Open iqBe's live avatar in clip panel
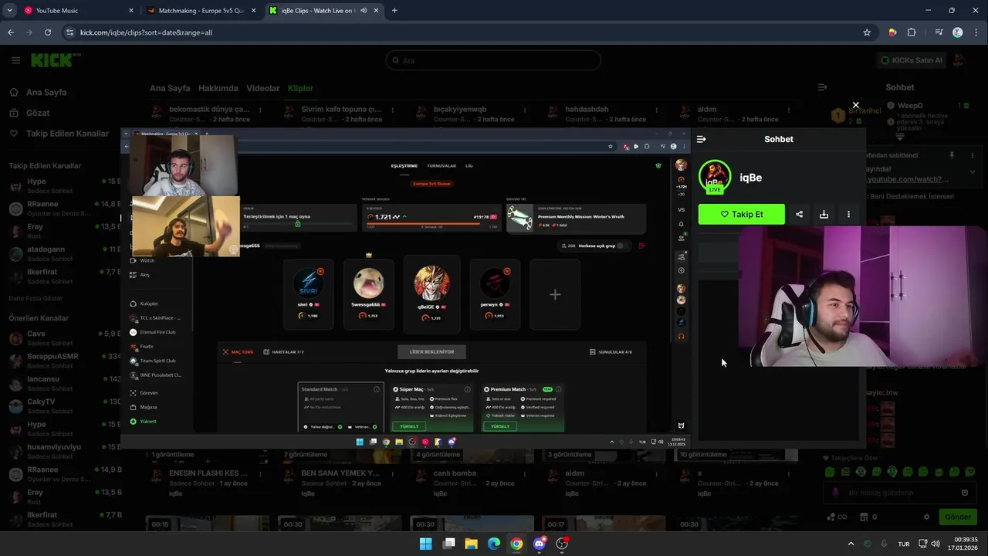The width and height of the screenshot is (988, 556). coord(715,177)
